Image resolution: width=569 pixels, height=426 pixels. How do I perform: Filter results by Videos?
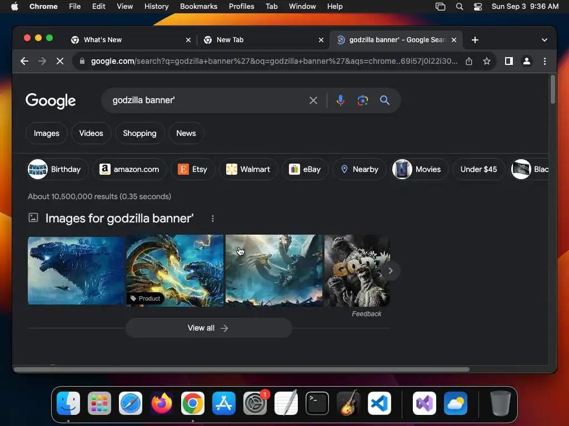pos(91,133)
